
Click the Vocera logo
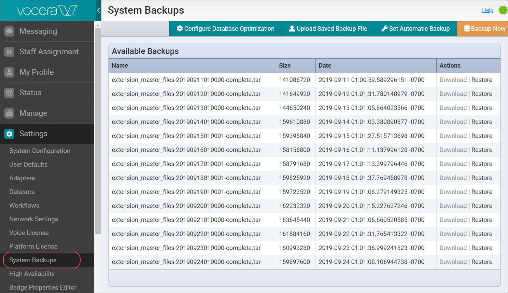(x=48, y=10)
